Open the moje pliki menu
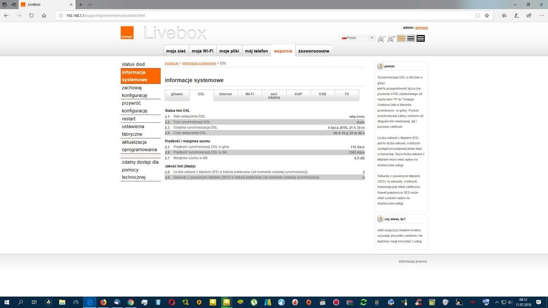This screenshot has height=308, width=548. coord(229,51)
